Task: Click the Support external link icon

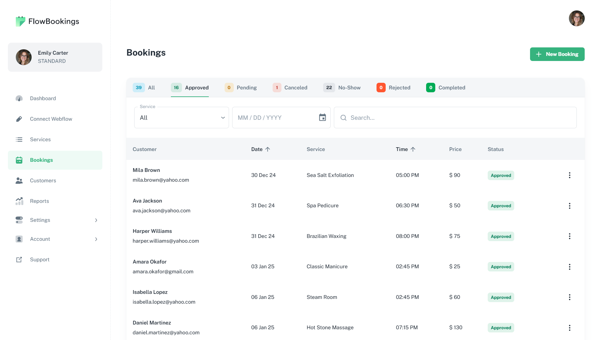Action: [x=19, y=260]
